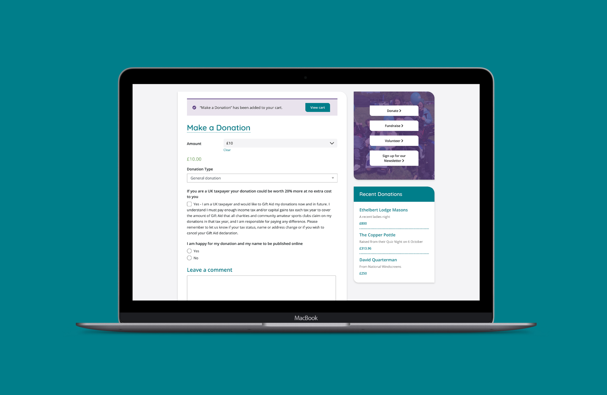Select No to keep name private
The width and height of the screenshot is (607, 395).
pyautogui.click(x=189, y=258)
